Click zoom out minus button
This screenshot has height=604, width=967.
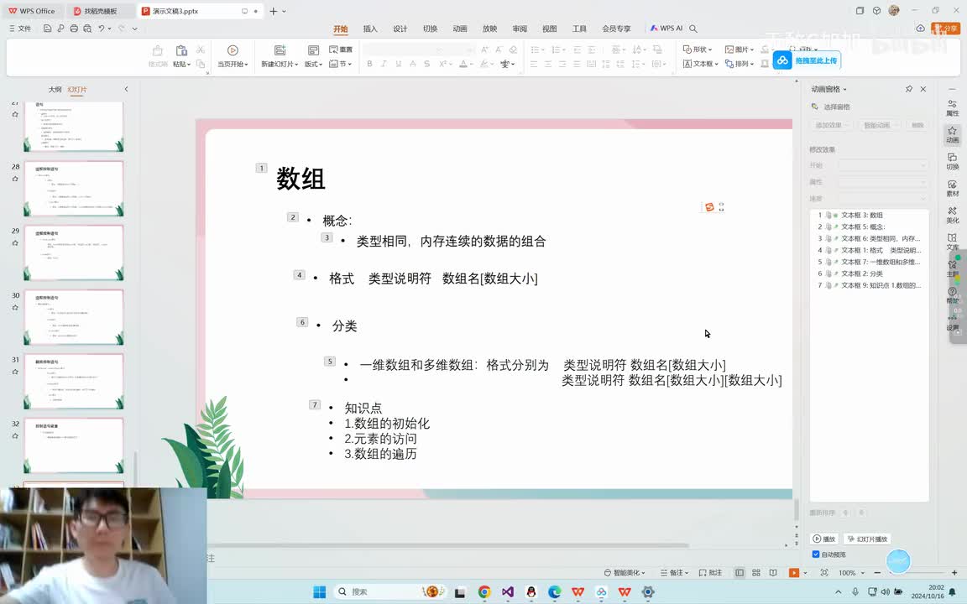point(877,573)
